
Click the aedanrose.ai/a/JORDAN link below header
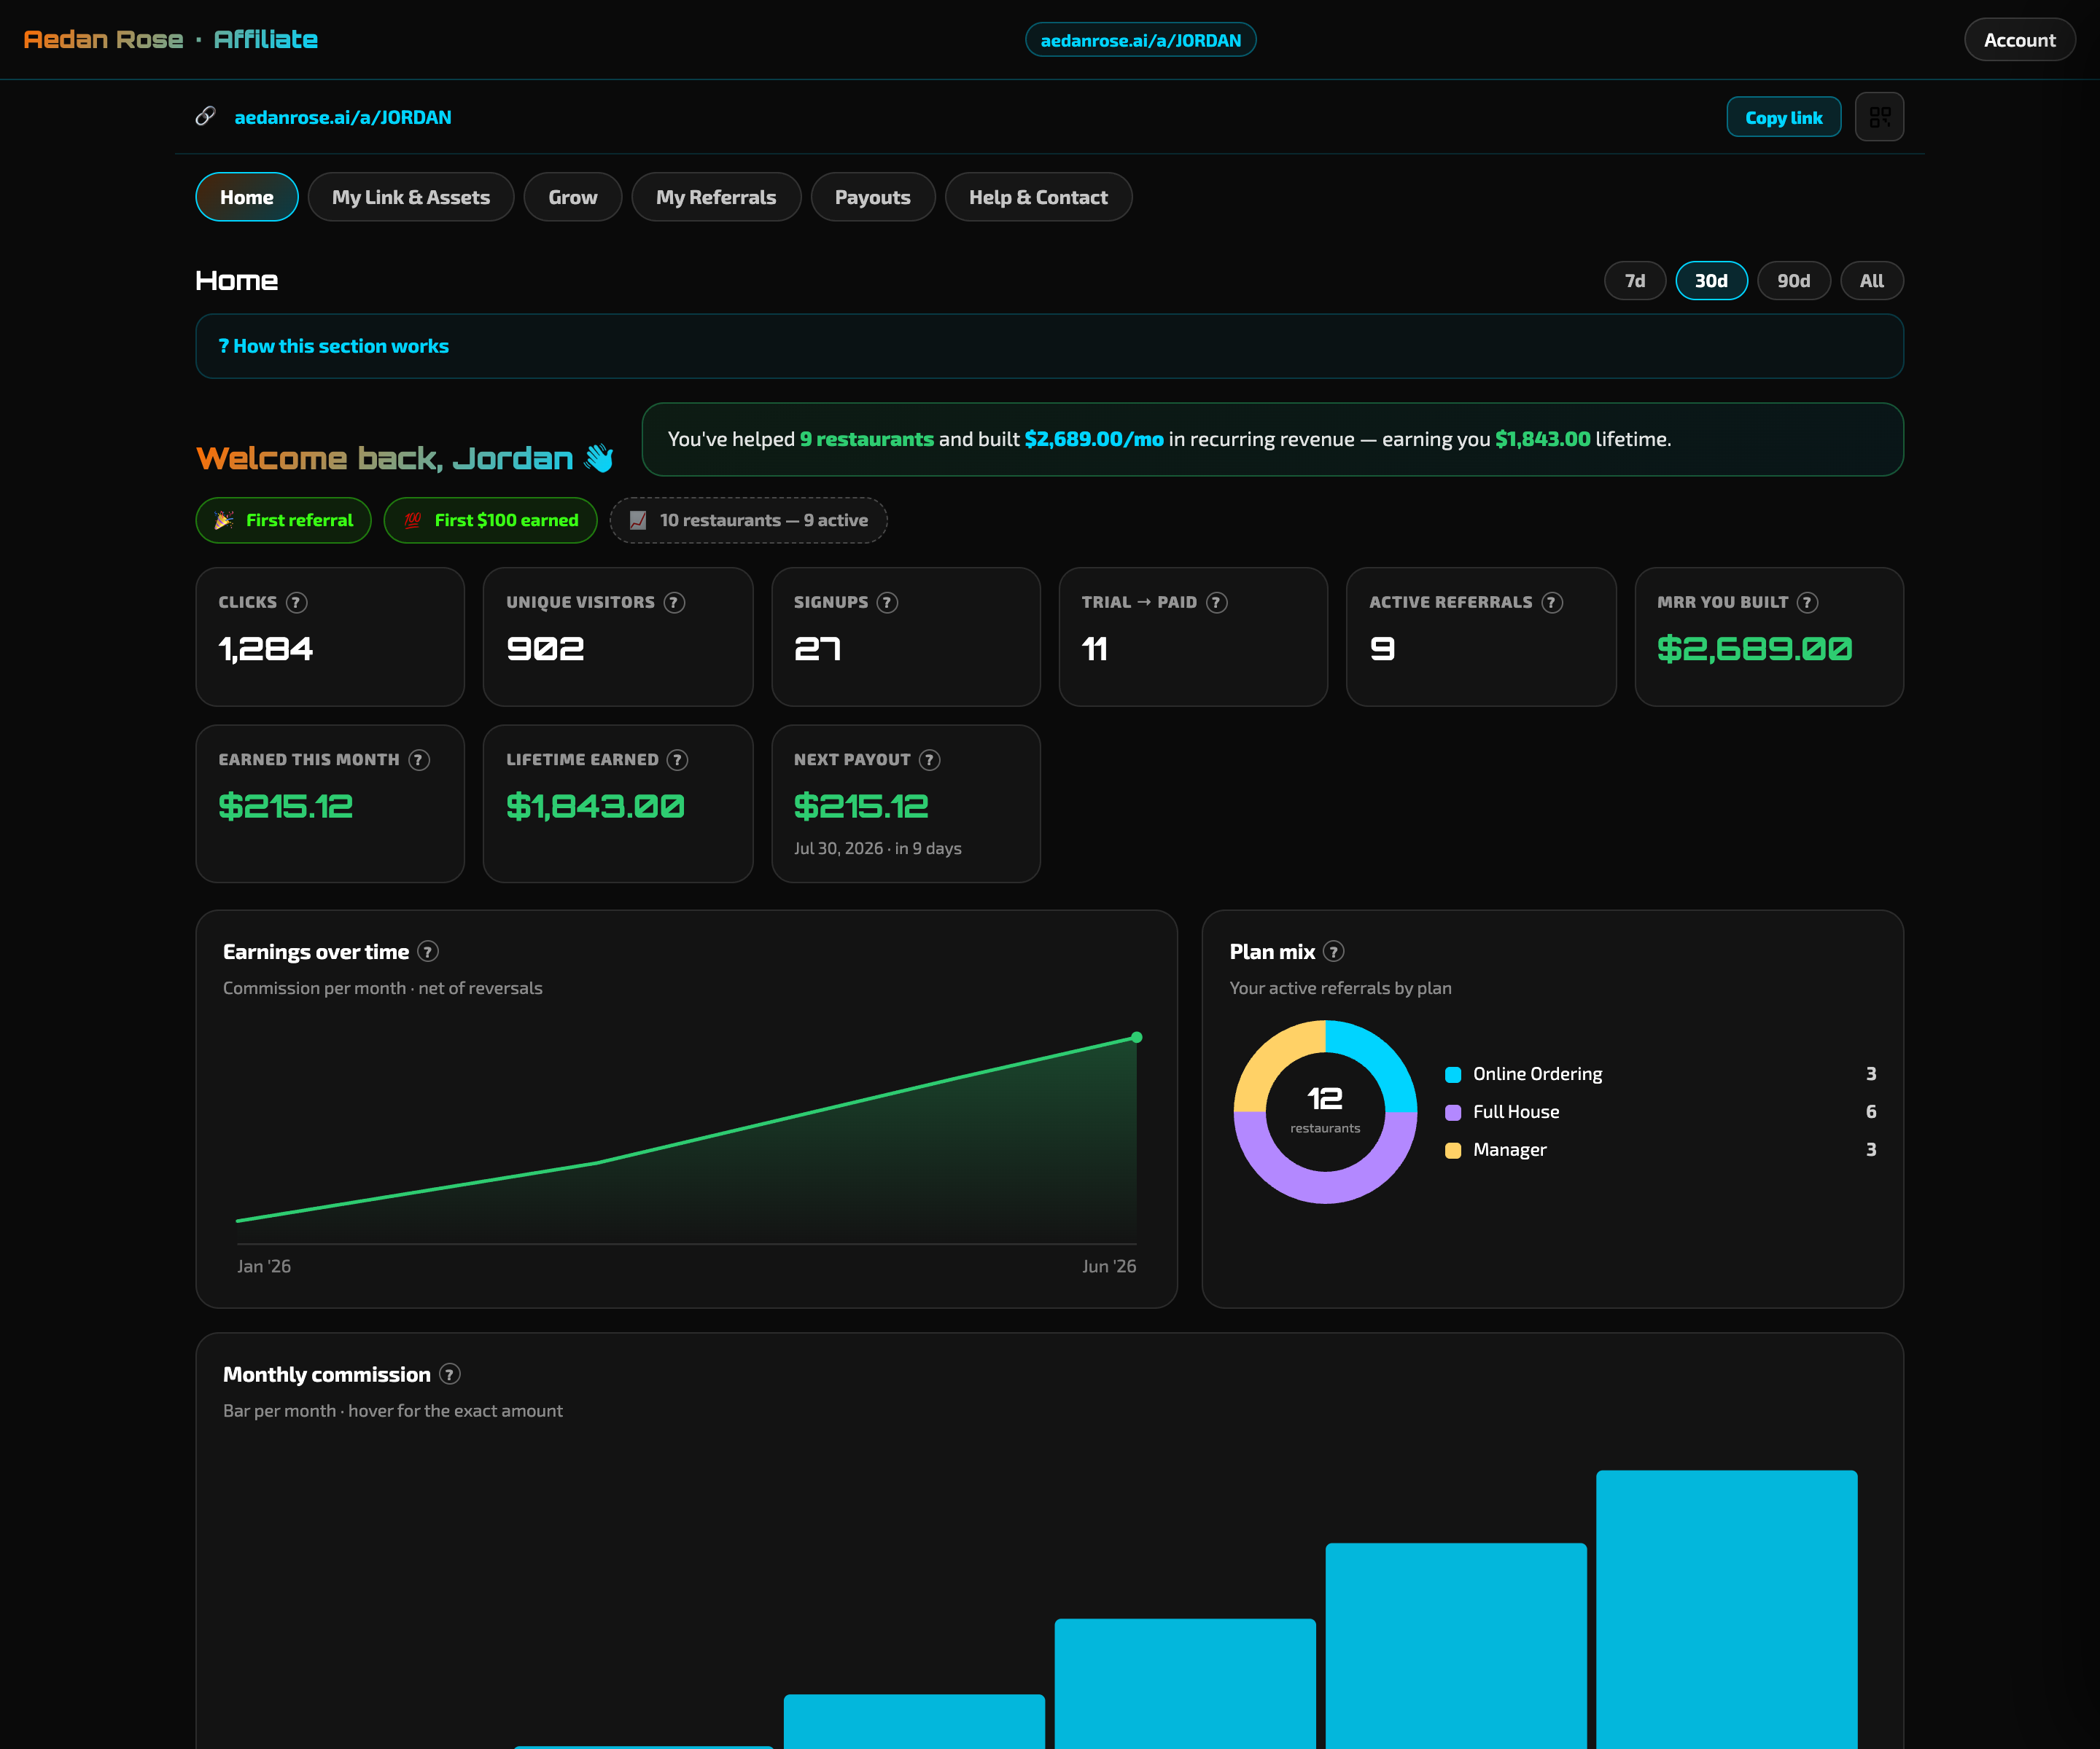pos(343,117)
